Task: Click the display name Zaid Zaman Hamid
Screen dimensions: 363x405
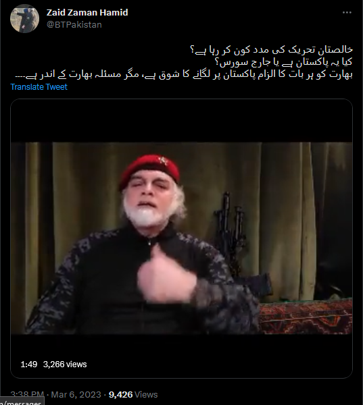Action: tap(87, 12)
